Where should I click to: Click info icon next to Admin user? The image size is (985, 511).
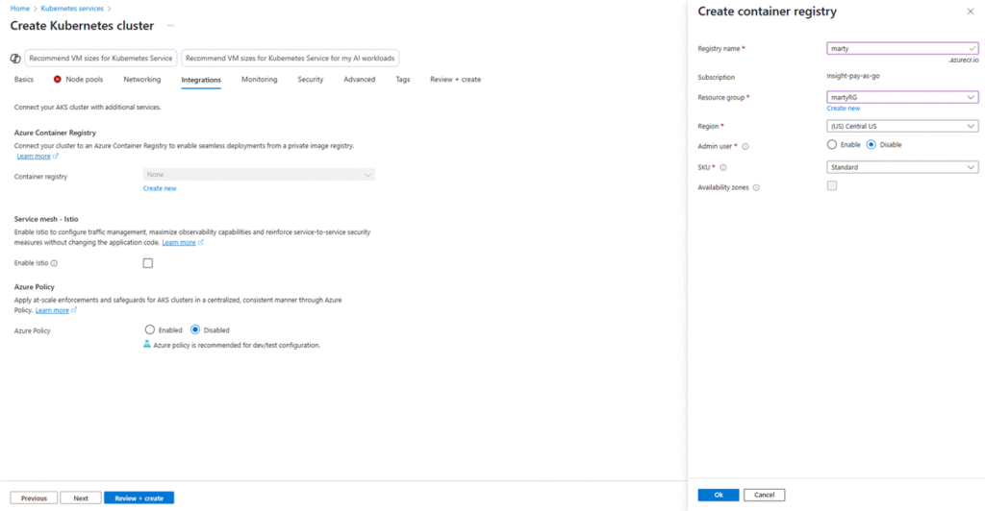point(745,147)
